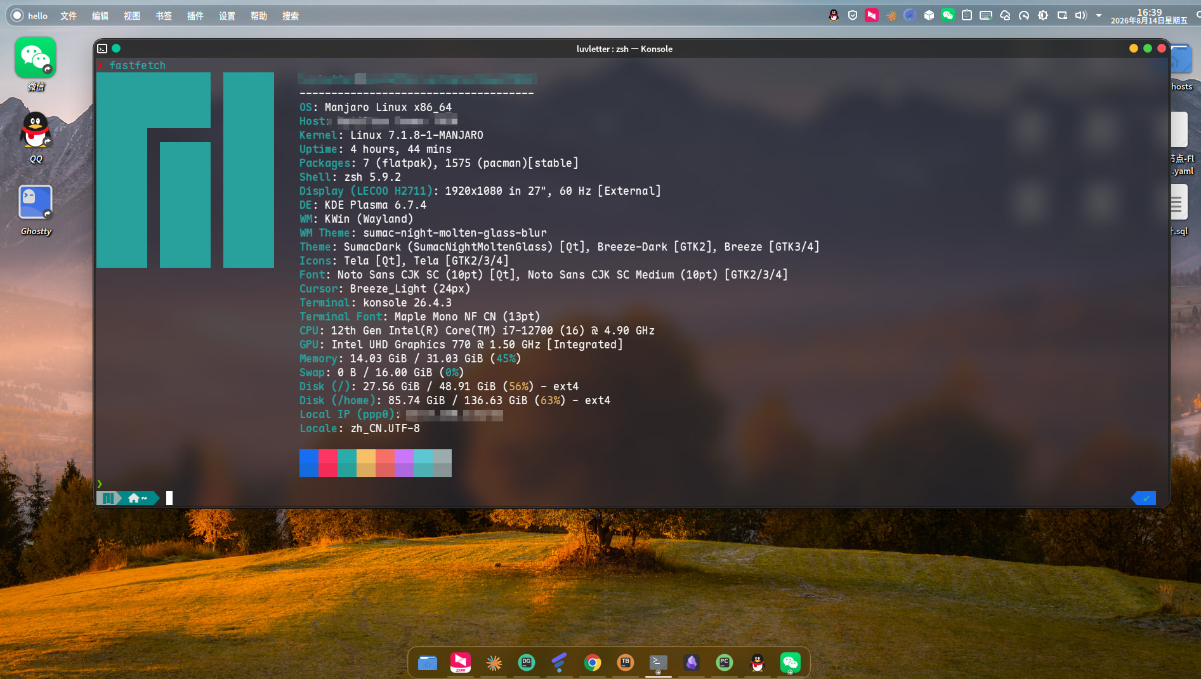Launch the pink app in the dock

pos(461,663)
